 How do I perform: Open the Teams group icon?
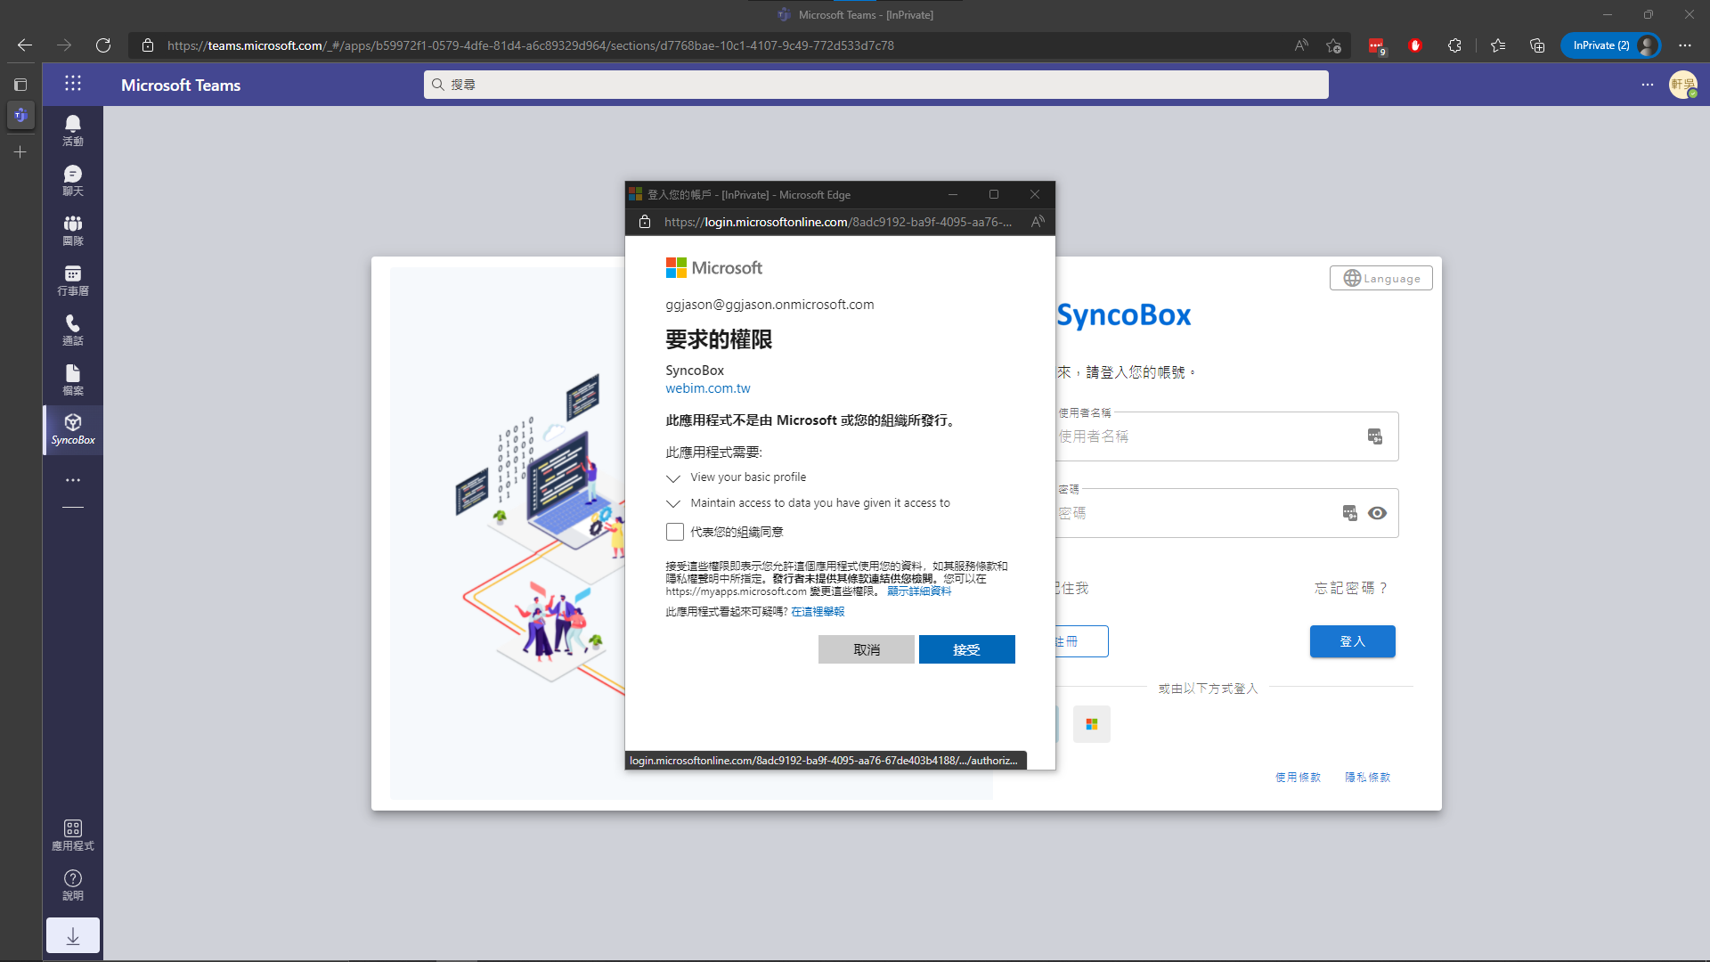[73, 230]
